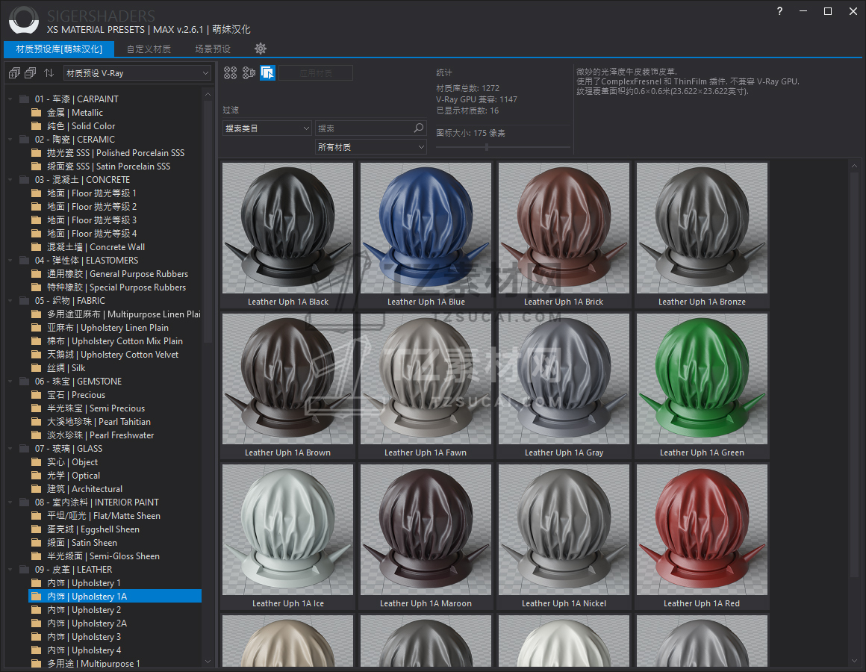
Task: Click the 07 GLASS category folder icon
Action: 25,448
